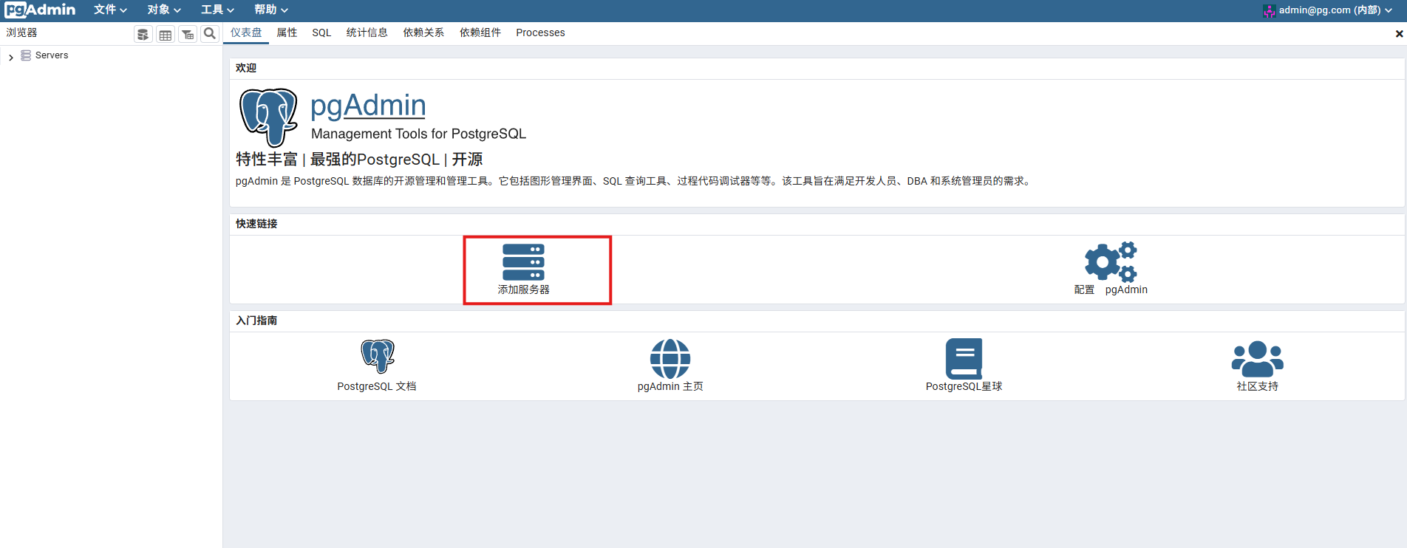The width and height of the screenshot is (1407, 548).
Task: Select the Servers item in browser tree
Action: click(x=52, y=55)
